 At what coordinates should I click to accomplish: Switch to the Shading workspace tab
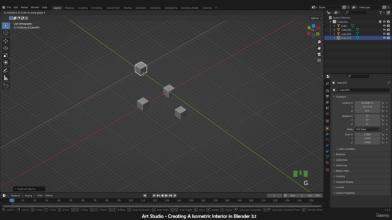coord(127,8)
